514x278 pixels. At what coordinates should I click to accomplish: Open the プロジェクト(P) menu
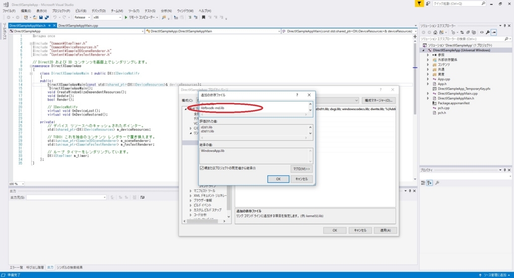coord(61,11)
